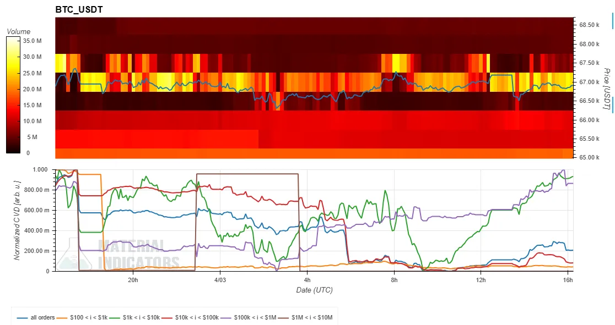Click the 'Normalized CVD' vertical axis label
The width and height of the screenshot is (615, 325).
click(x=17, y=219)
